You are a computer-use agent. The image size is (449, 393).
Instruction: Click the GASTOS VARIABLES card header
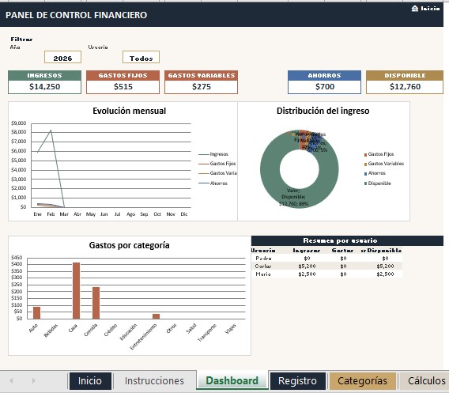[201, 75]
